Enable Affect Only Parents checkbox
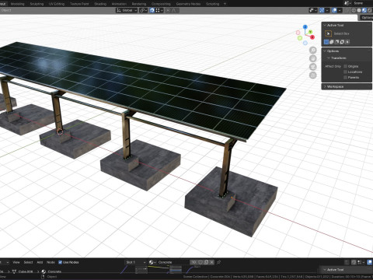 345,77
